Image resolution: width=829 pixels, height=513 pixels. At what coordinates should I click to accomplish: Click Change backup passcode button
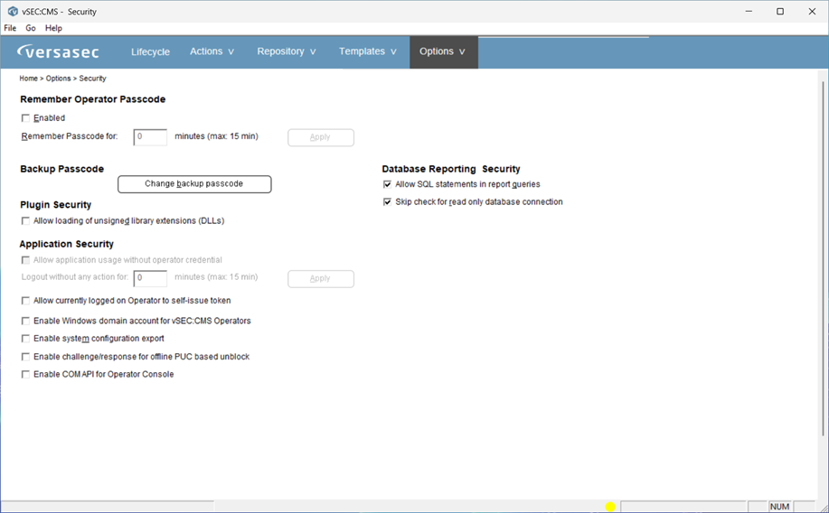[x=194, y=184]
